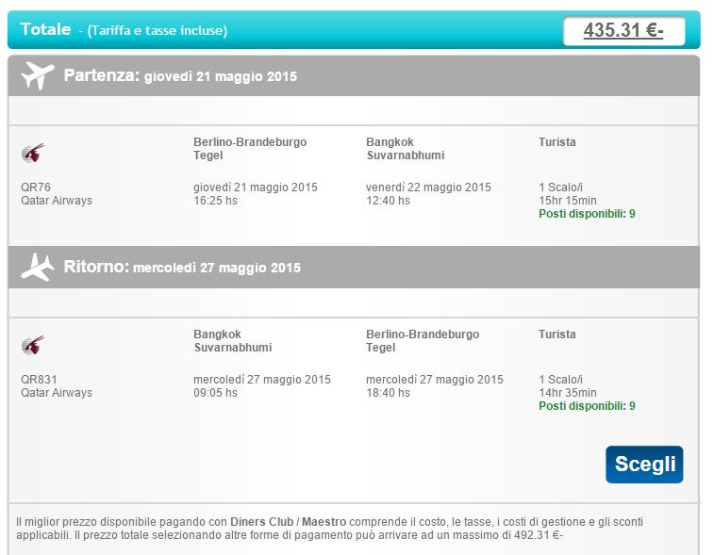Click the Tariffa e tasse incluse text

click(158, 30)
